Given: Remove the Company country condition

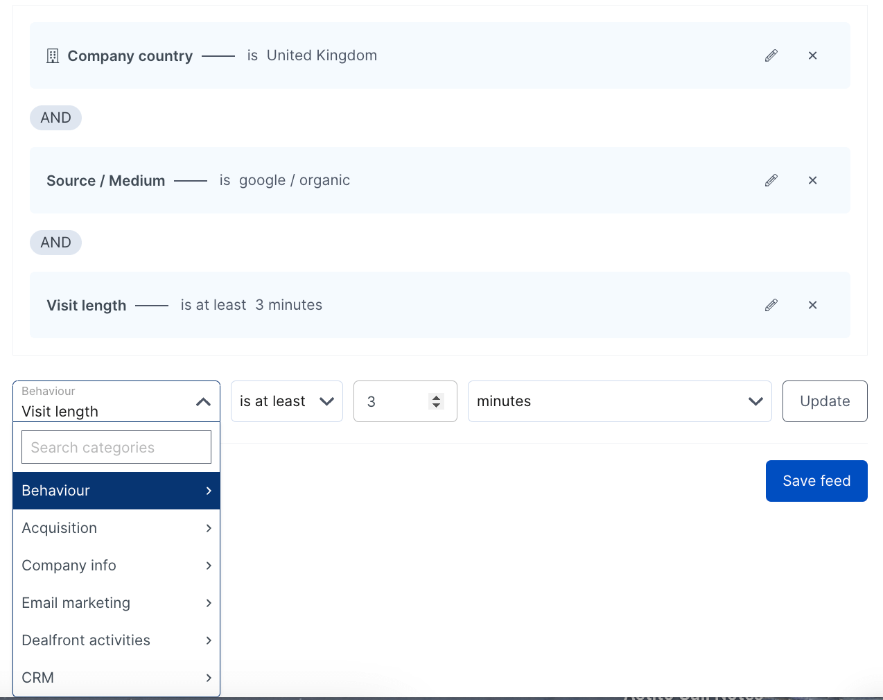Looking at the screenshot, I should pyautogui.click(x=812, y=55).
